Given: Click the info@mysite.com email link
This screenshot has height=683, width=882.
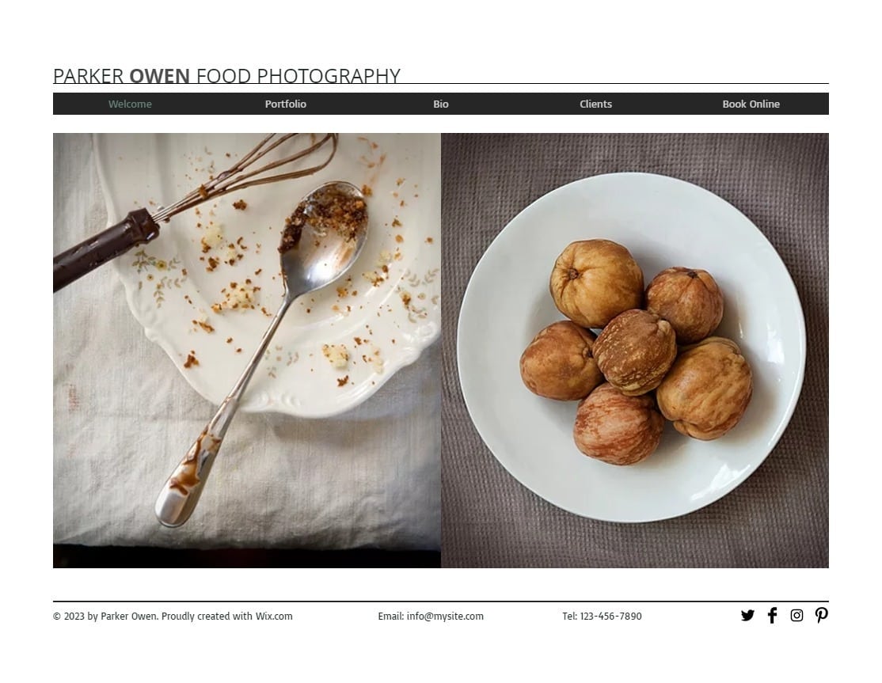Looking at the screenshot, I should point(445,616).
